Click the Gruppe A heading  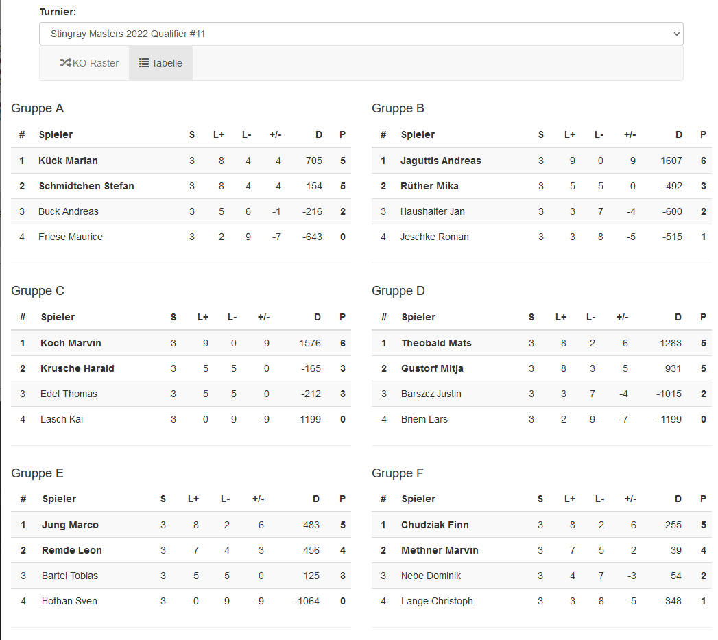[38, 108]
